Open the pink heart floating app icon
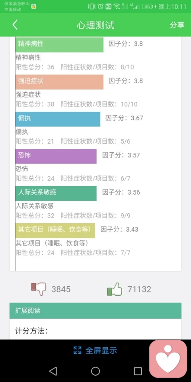Viewport: 191px width, 382px height. [168, 359]
